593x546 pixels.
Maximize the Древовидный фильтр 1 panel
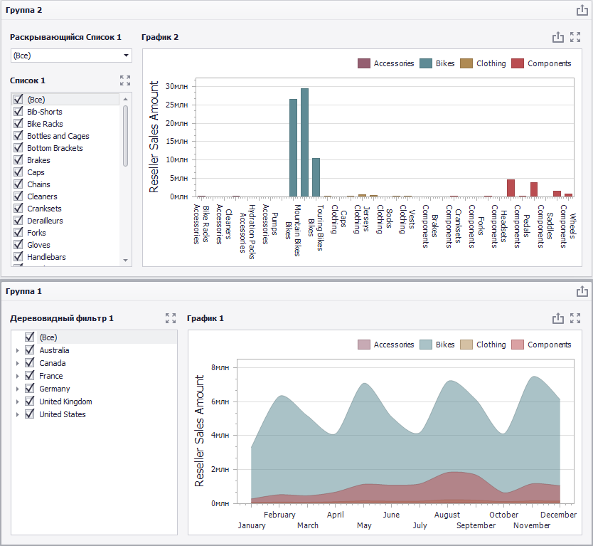point(171,318)
